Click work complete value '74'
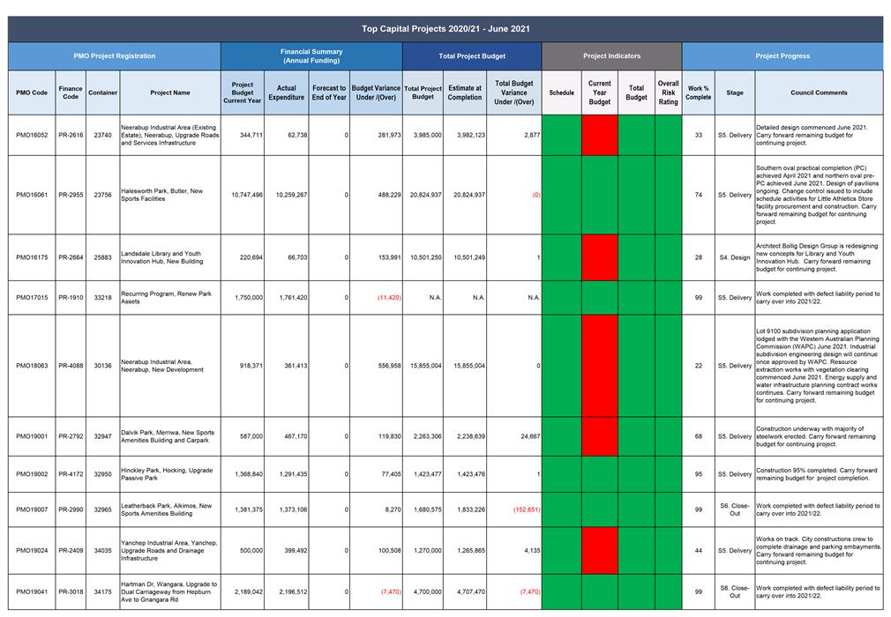The width and height of the screenshot is (891, 617). click(699, 195)
